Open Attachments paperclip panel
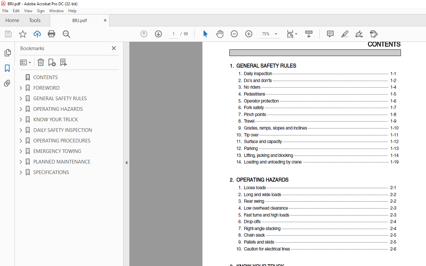This screenshot has height=266, width=426. [x=7, y=83]
